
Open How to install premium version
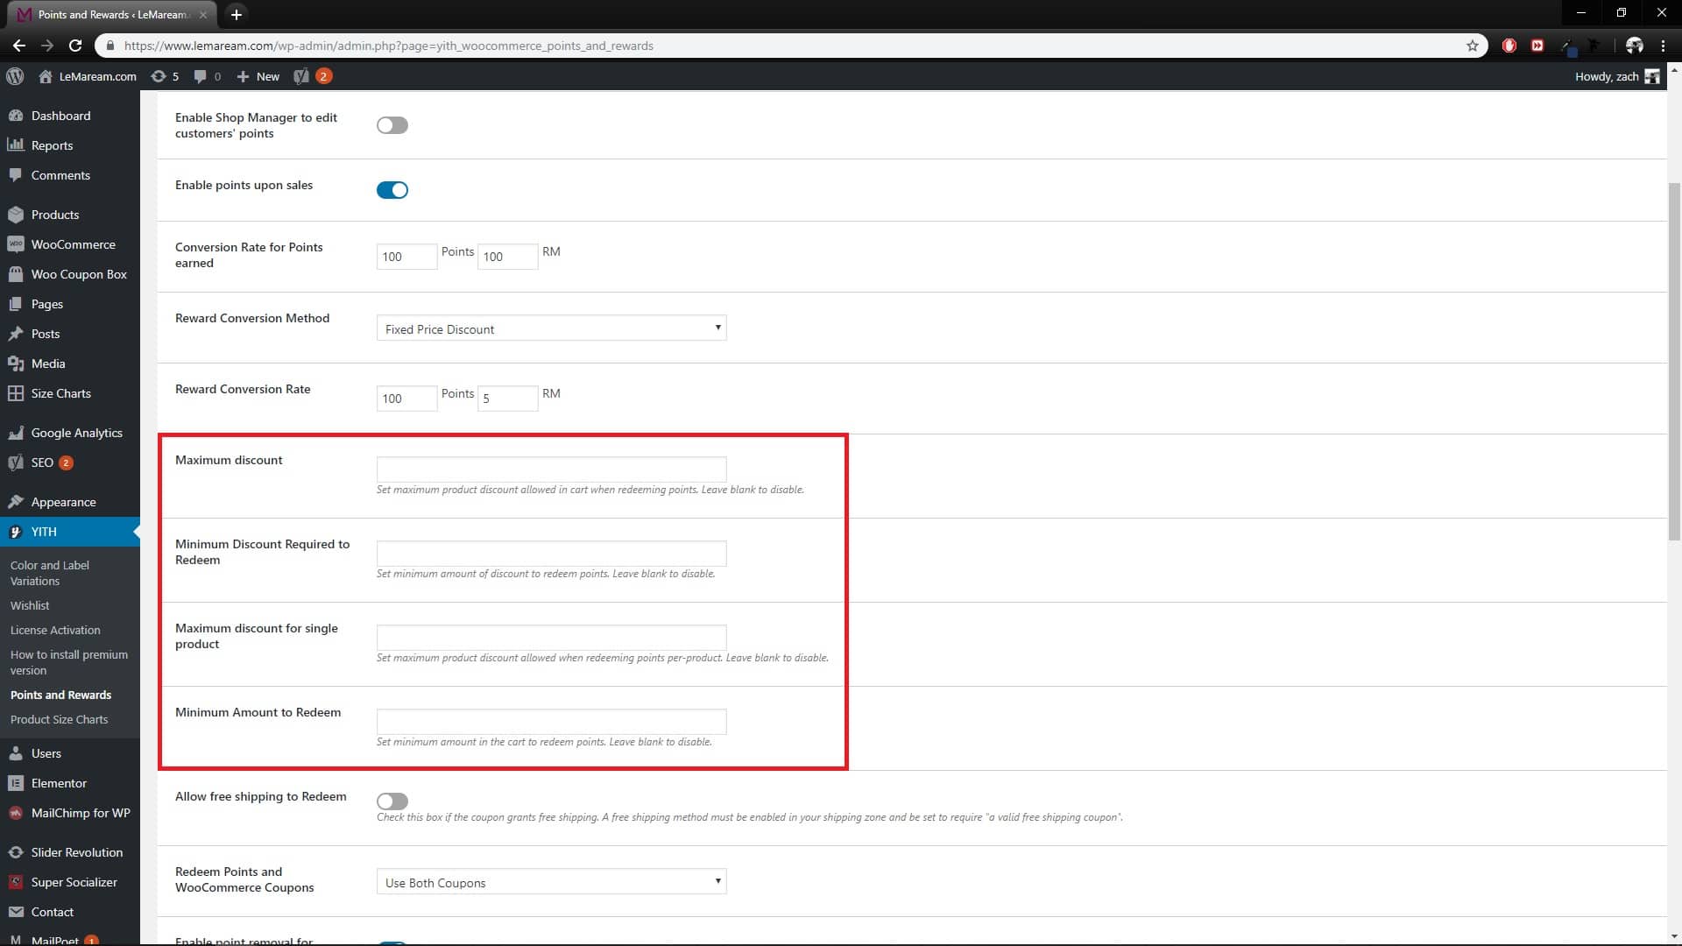click(69, 662)
